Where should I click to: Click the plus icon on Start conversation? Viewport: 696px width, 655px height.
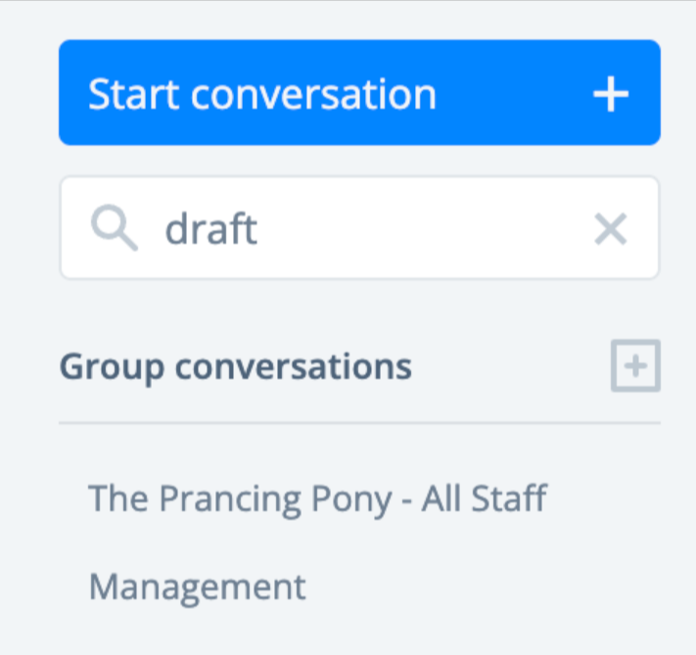coord(611,95)
